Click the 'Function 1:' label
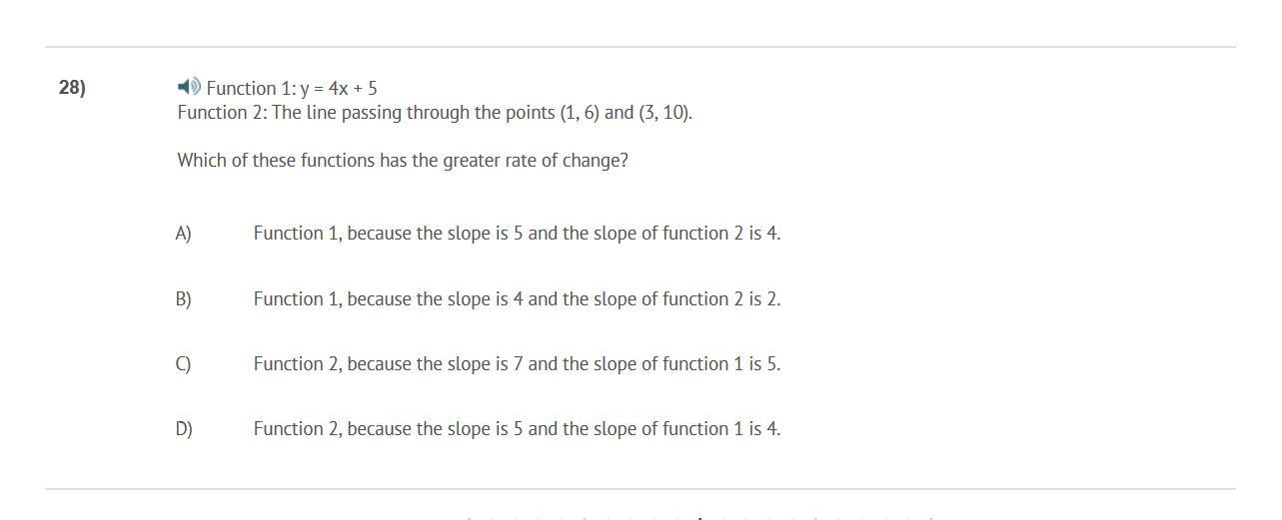The width and height of the screenshot is (1282, 520). [252, 88]
